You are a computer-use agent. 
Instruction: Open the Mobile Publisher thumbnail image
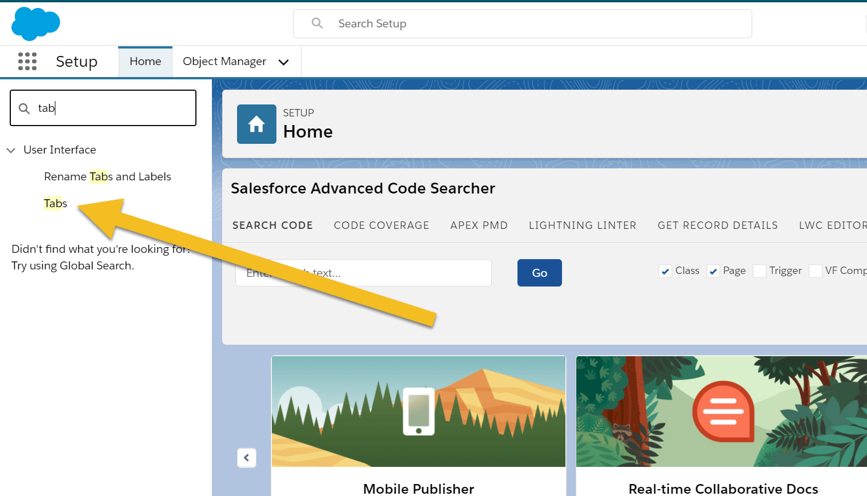(x=418, y=411)
